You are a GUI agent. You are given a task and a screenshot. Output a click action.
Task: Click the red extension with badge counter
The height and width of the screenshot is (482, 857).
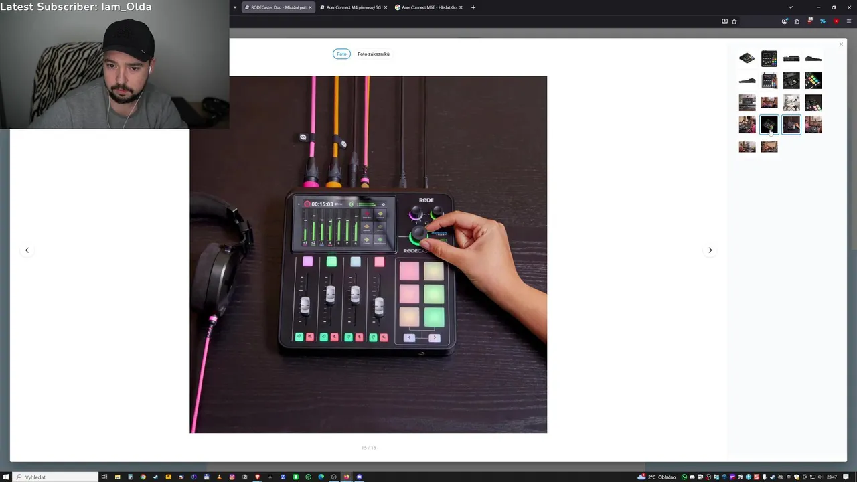pyautogui.click(x=810, y=21)
